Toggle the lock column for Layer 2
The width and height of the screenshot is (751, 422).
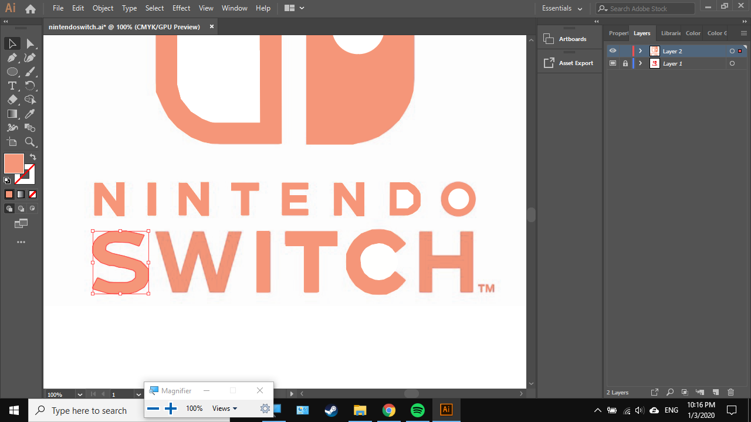tap(625, 51)
